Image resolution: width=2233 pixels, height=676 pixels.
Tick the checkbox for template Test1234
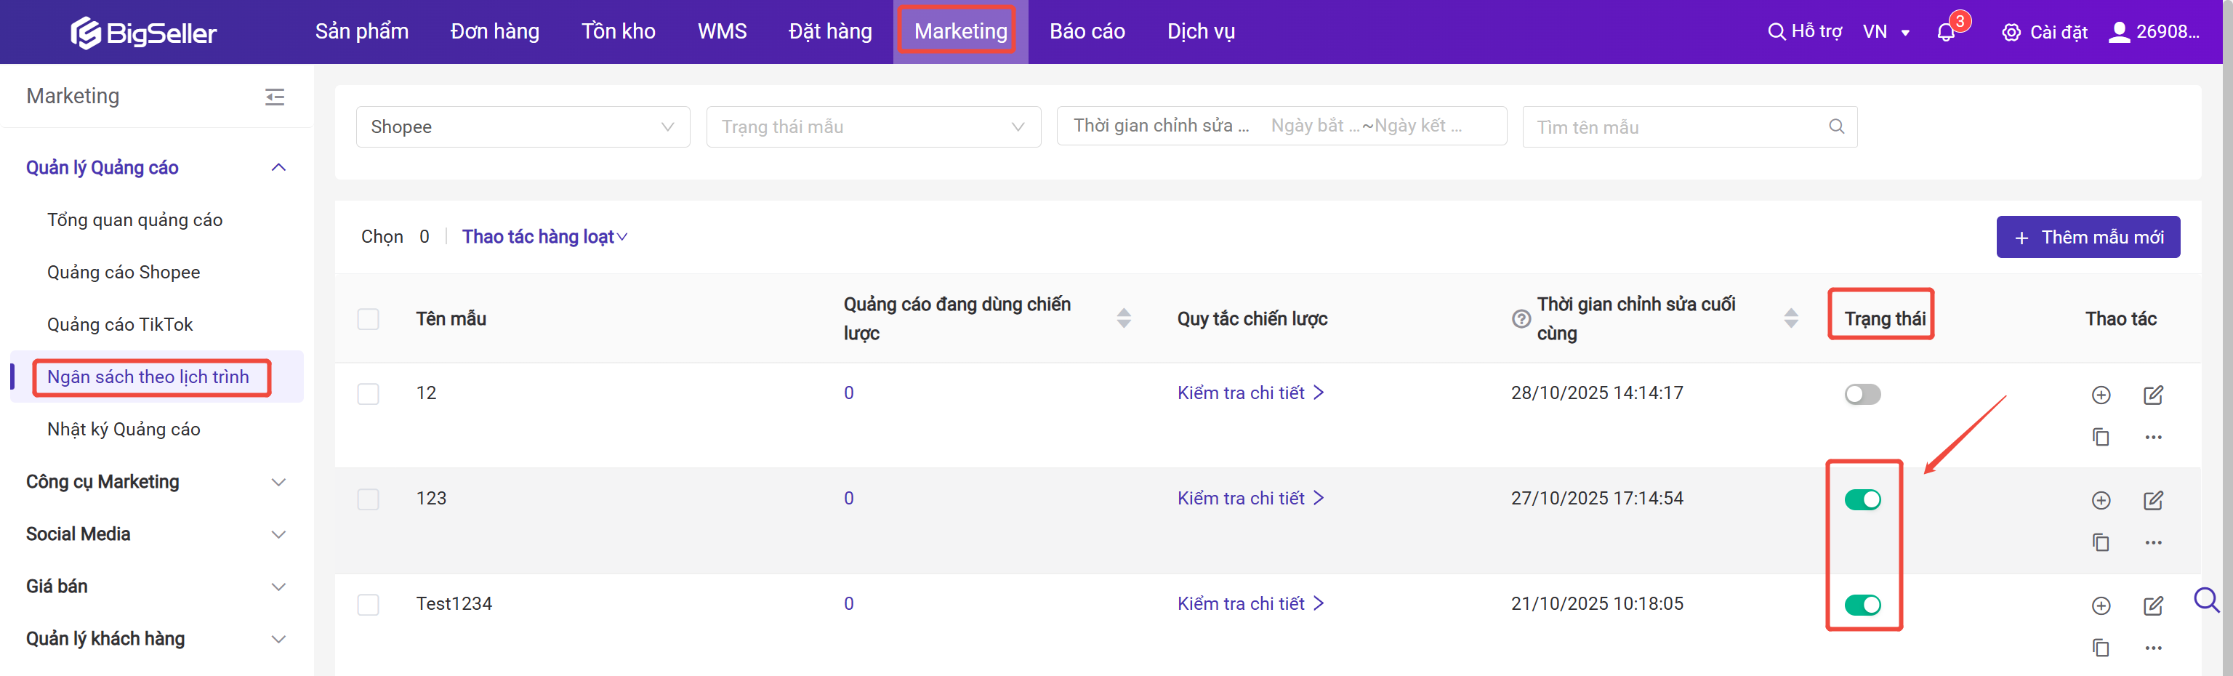pos(369,604)
